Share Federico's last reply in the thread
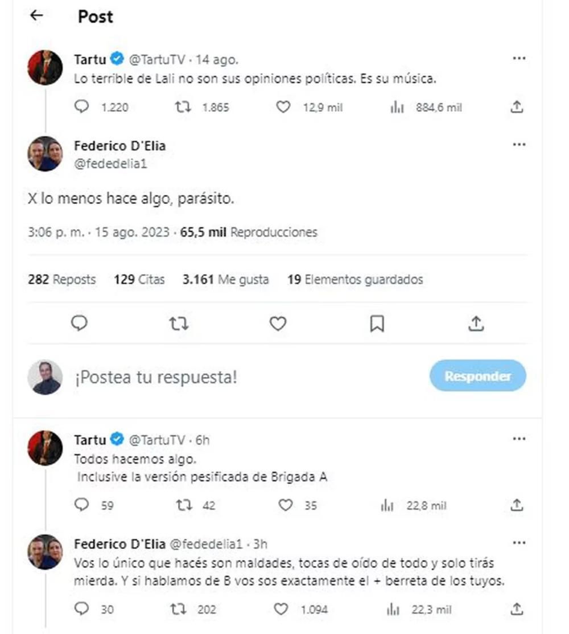Viewport: 569px width, 634px height. pos(516,609)
